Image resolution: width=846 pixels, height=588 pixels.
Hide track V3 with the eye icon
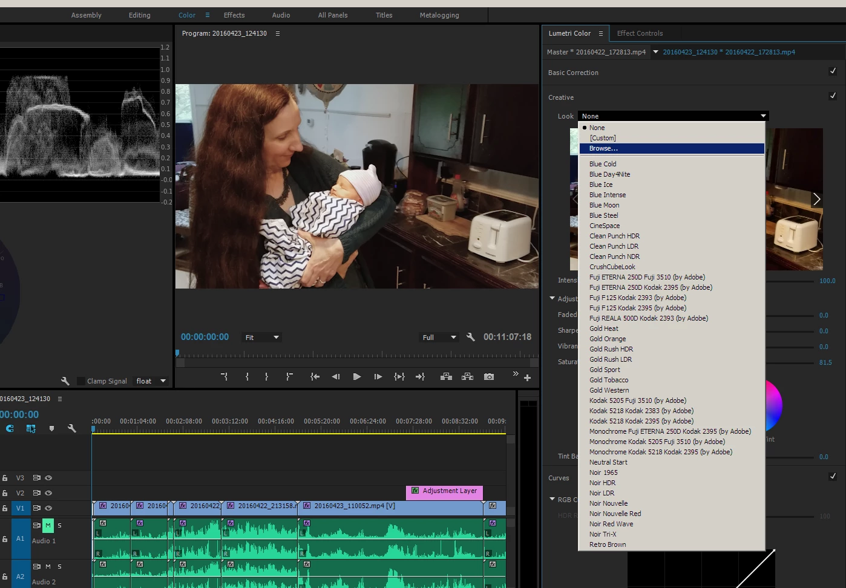click(x=48, y=478)
